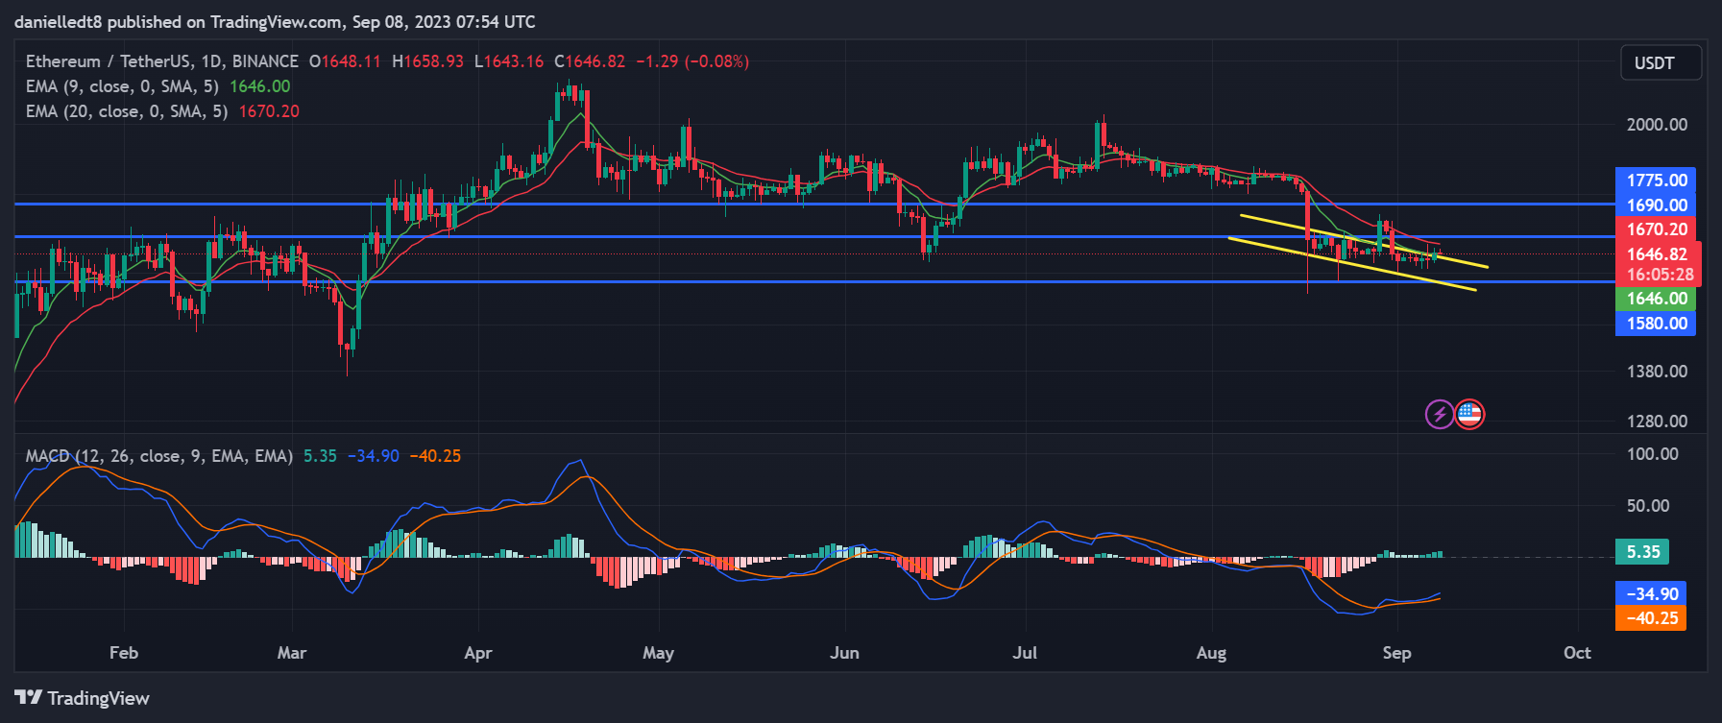
Task: Click the purple lightning event icon
Action: [x=1439, y=415]
